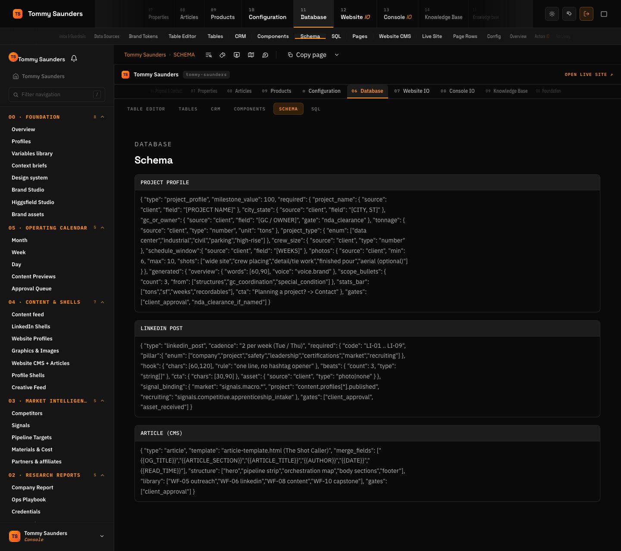Screen dimensions: 621x551
Task: Click the square panel icon at top right
Action: (x=604, y=14)
